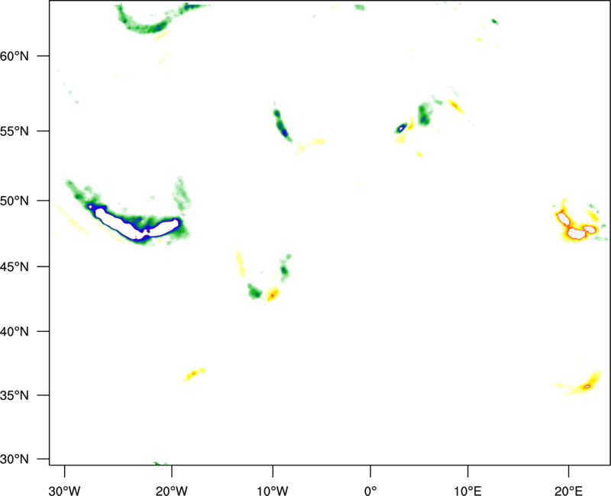Click the 30°N latitude label
The width and height of the screenshot is (611, 496).
pos(15,459)
